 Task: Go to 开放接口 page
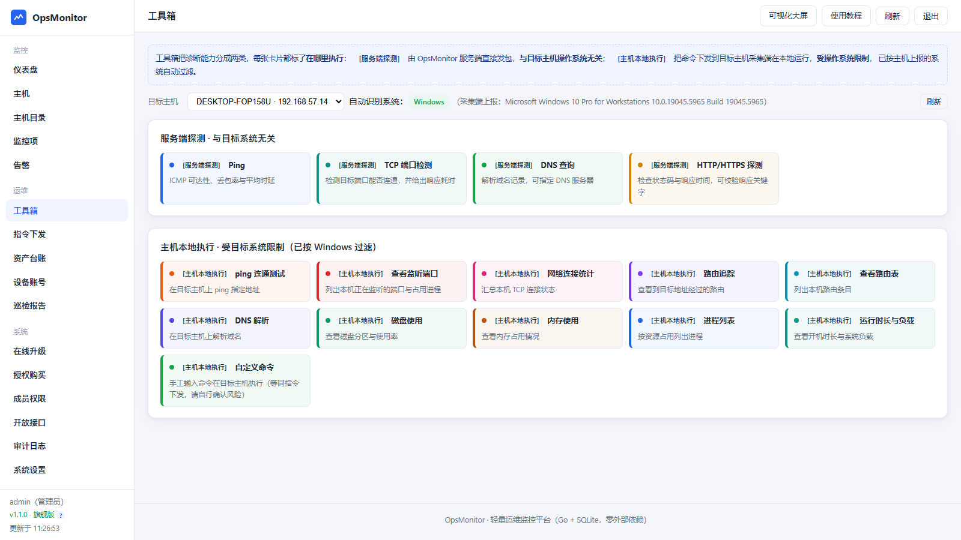click(67, 422)
